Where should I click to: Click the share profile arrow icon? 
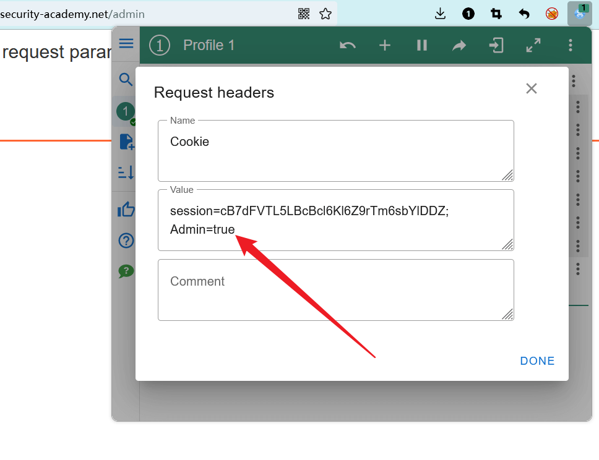(459, 45)
